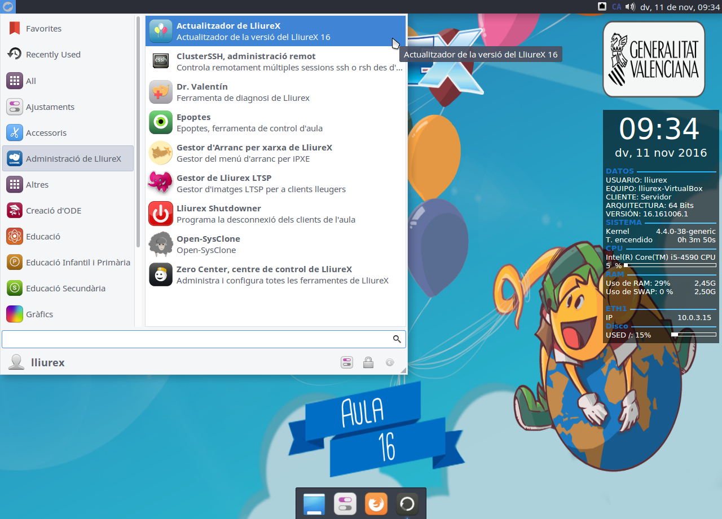
Task: Click the lock screen icon in menu
Action: tap(368, 362)
